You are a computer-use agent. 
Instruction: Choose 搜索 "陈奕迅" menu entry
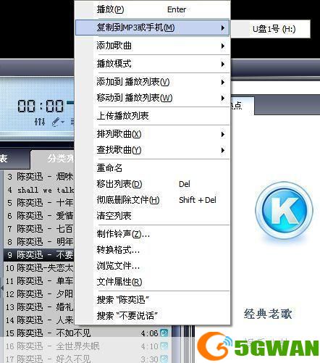[x=153, y=300]
